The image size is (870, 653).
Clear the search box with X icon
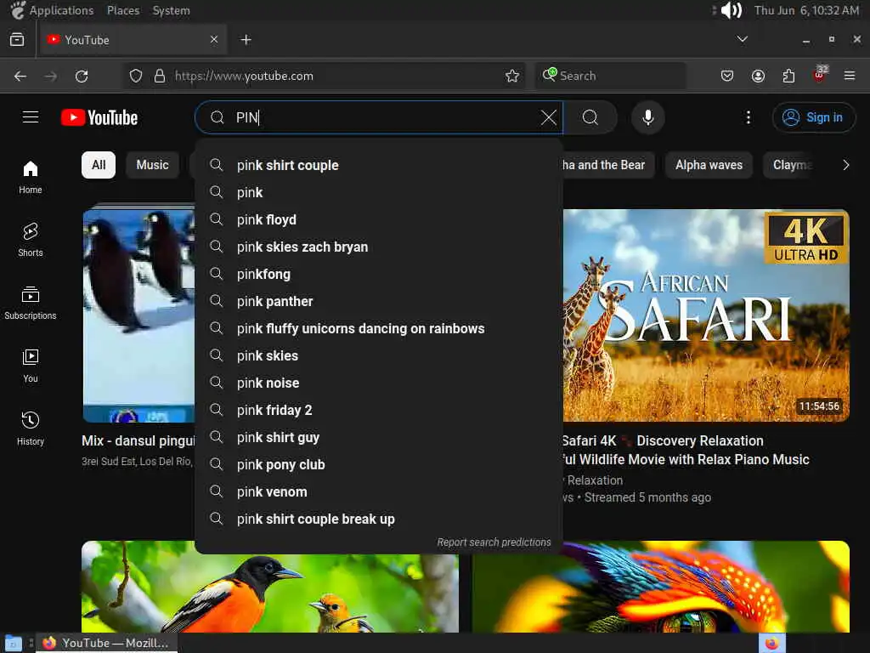click(x=548, y=117)
